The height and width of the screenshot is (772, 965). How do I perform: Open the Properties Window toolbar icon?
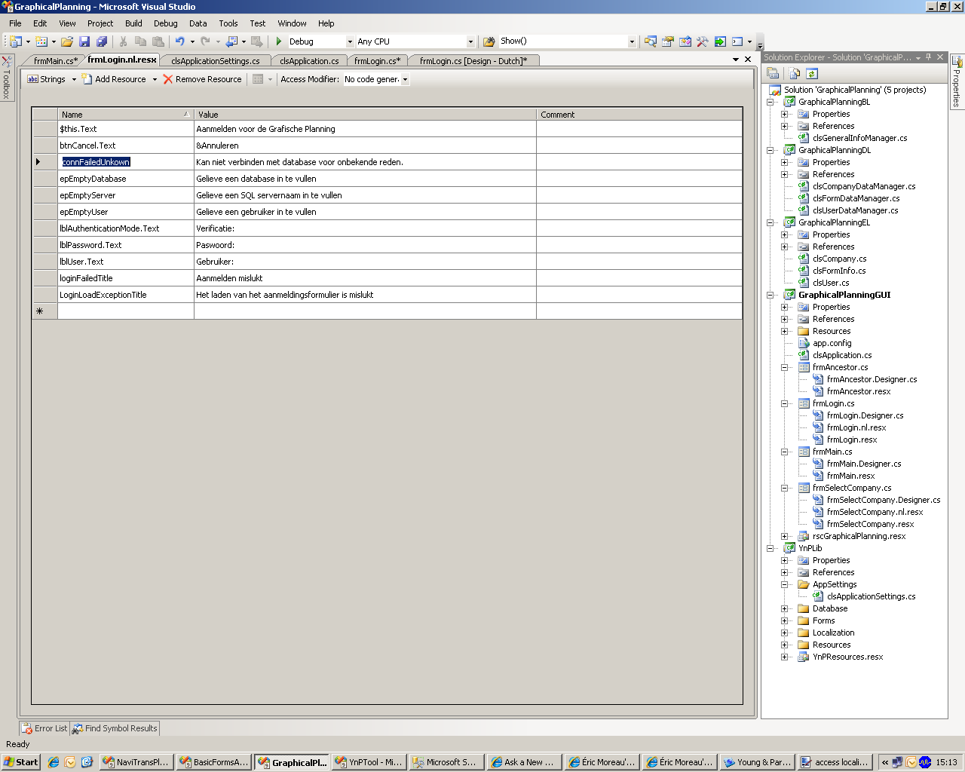coord(667,41)
